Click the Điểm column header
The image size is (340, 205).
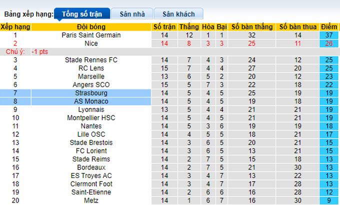[x=329, y=27]
